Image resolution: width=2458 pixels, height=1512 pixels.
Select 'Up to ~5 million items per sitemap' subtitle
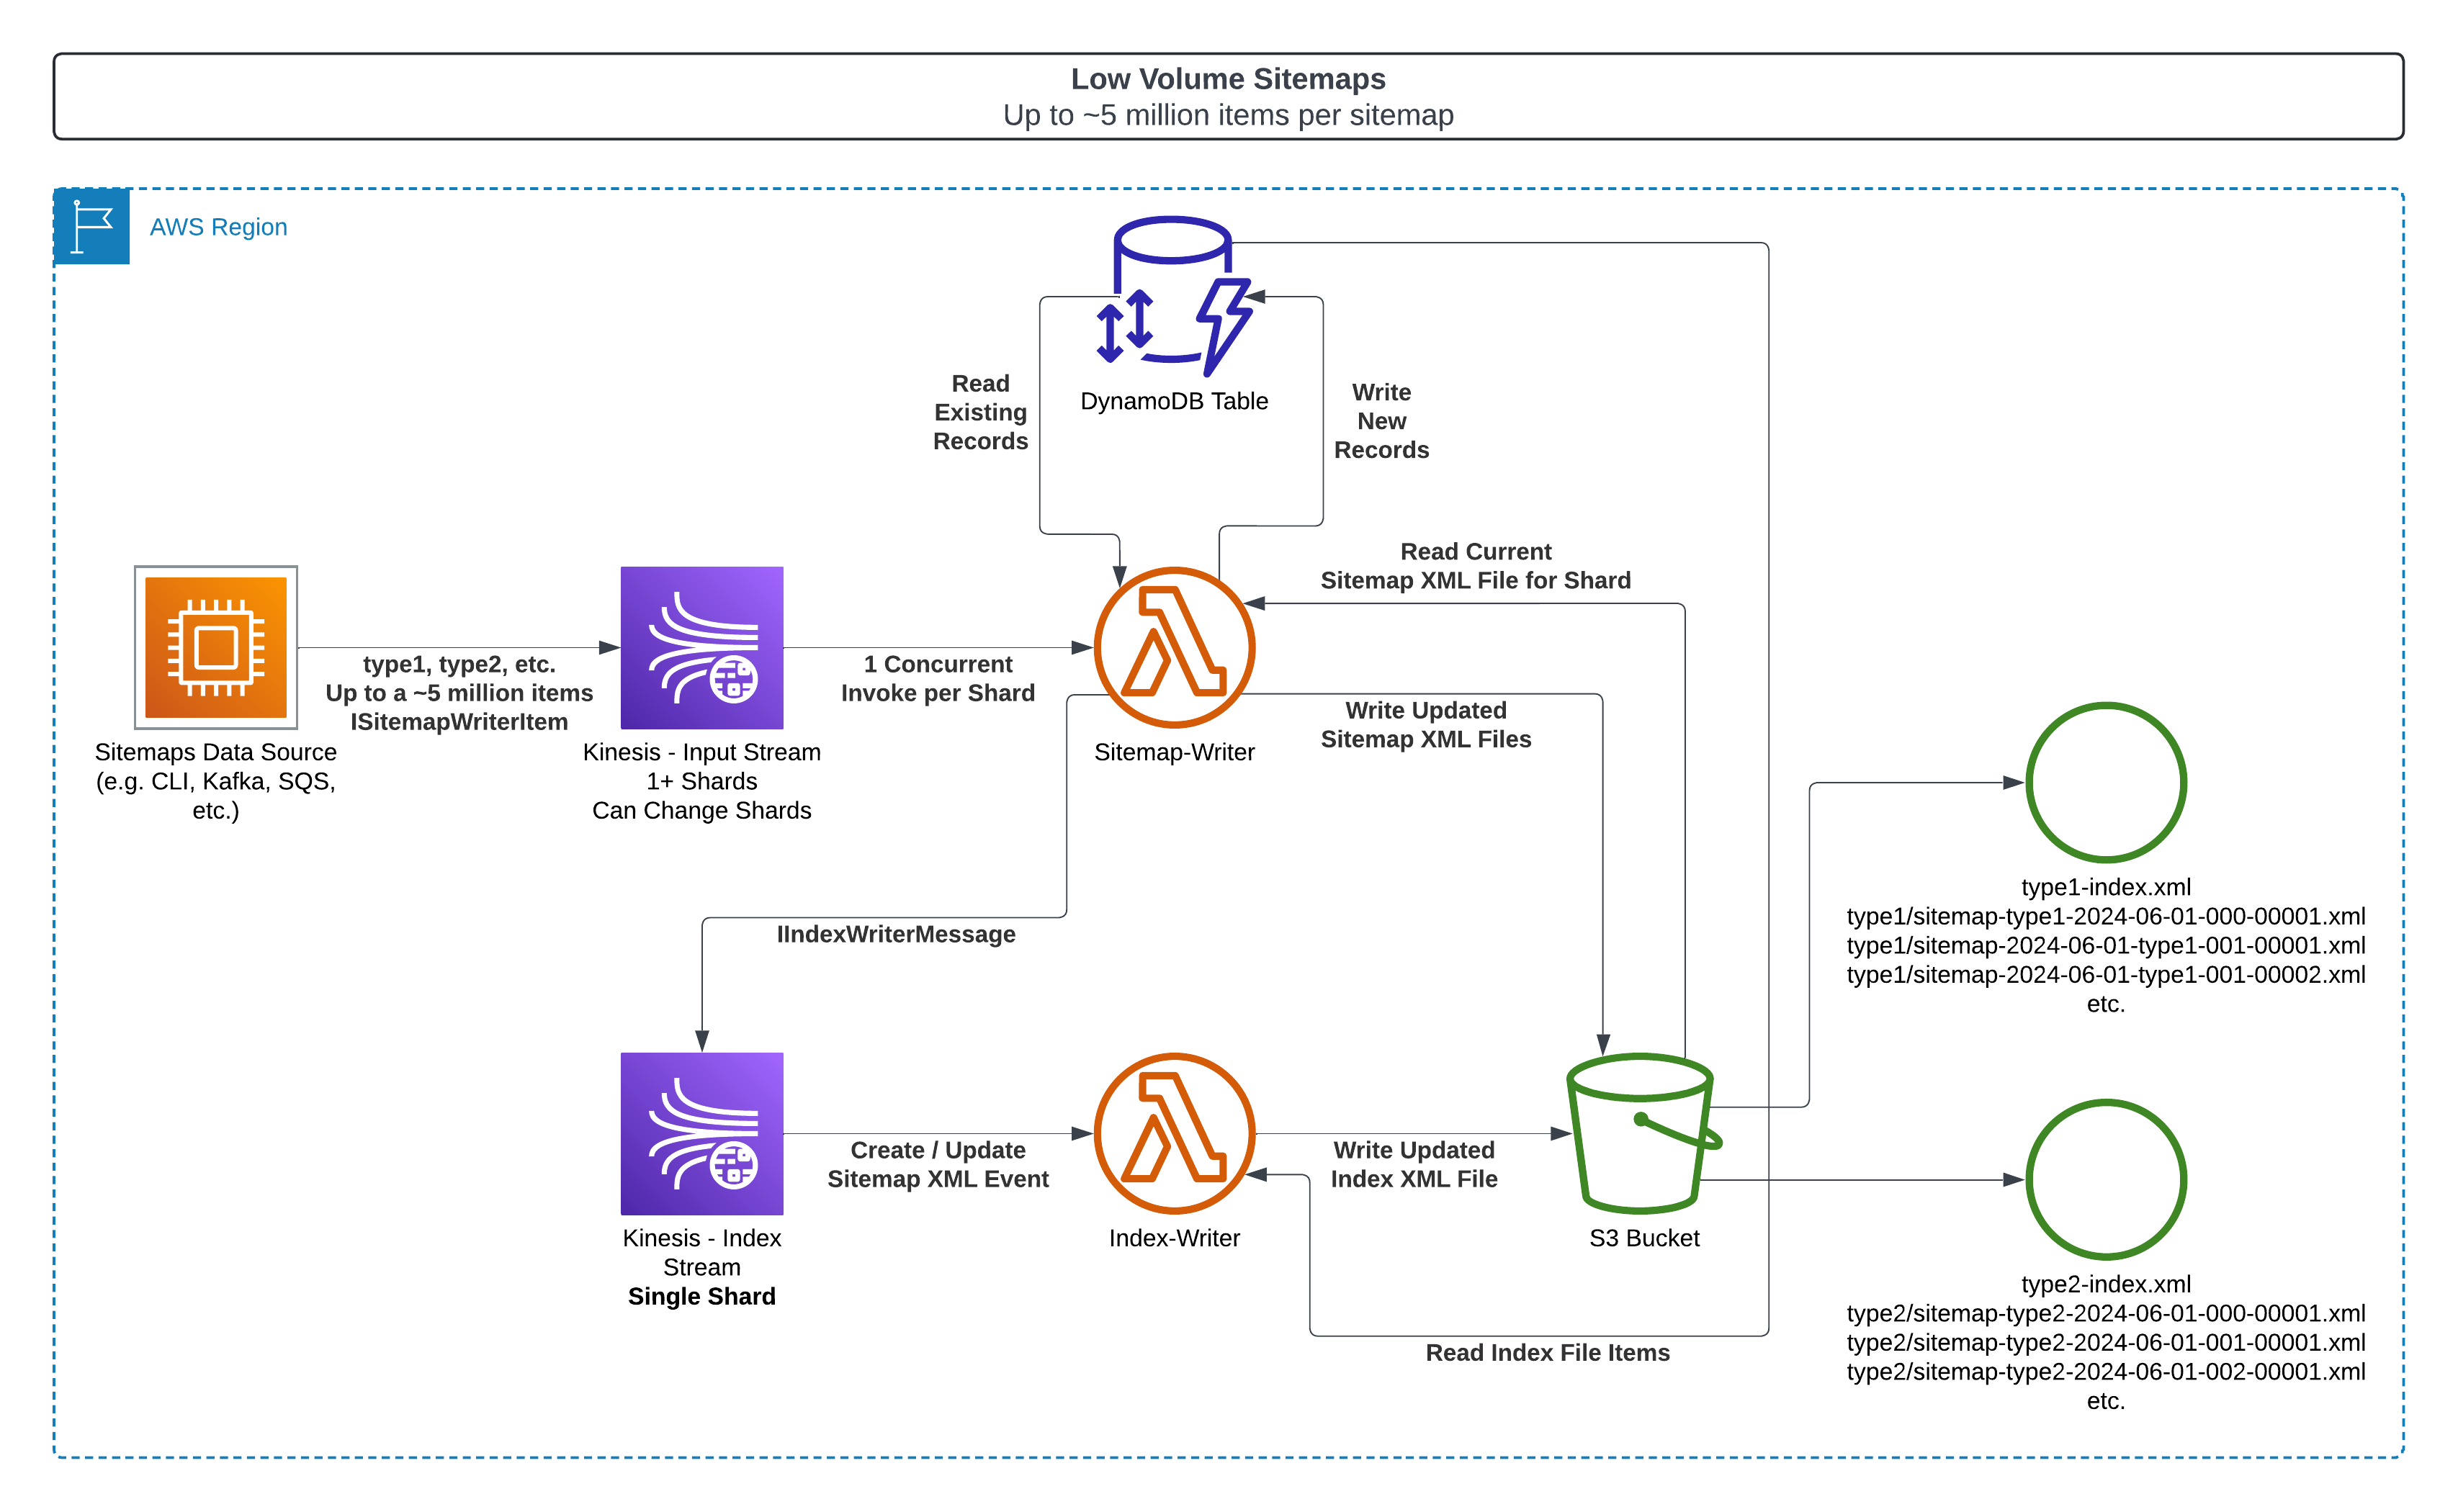click(1228, 116)
